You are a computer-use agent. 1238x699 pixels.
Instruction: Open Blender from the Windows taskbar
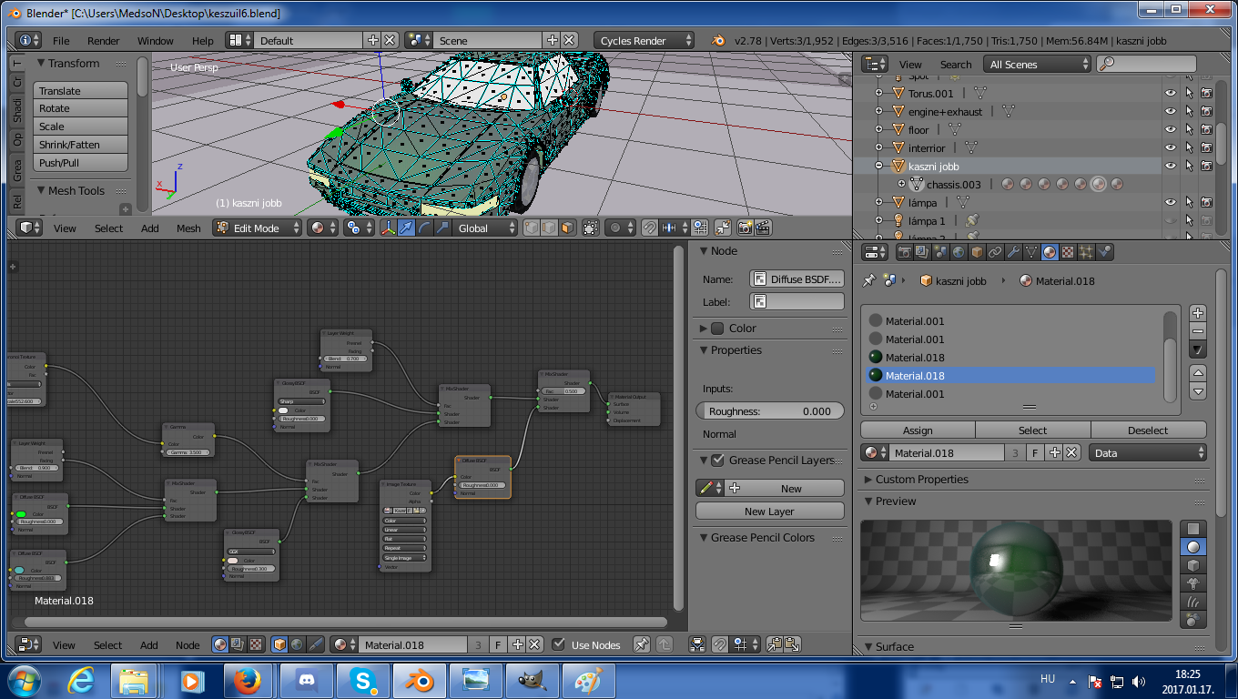tap(418, 680)
